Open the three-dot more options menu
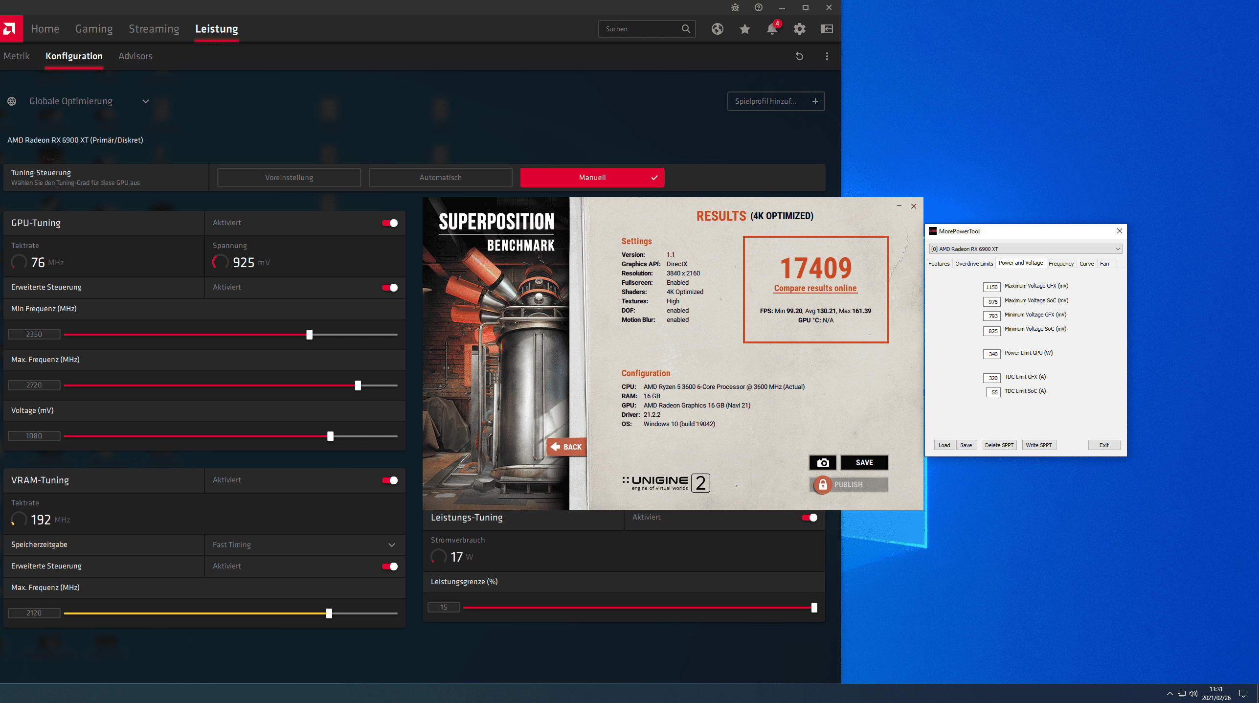Image resolution: width=1259 pixels, height=703 pixels. [827, 56]
